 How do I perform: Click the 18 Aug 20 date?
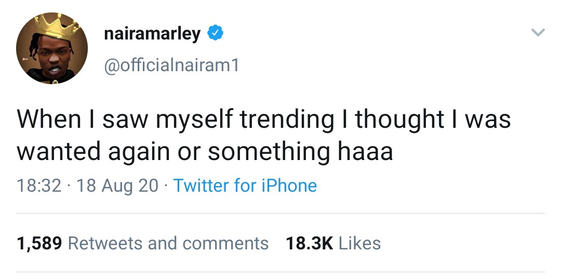[x=117, y=185]
